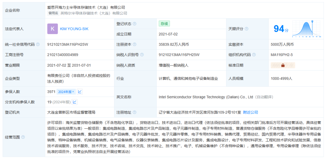Click the 94分 score value

(281, 29)
